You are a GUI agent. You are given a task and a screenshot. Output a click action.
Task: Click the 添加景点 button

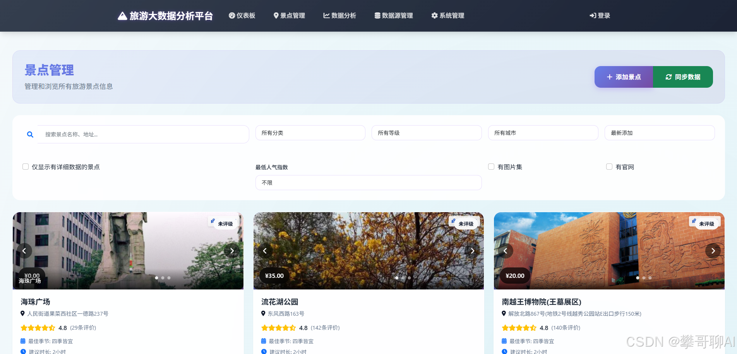pos(624,77)
